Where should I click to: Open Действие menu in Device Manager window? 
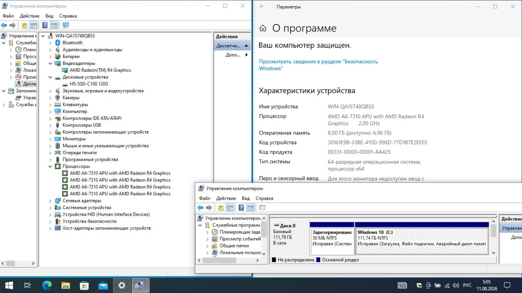point(30,16)
